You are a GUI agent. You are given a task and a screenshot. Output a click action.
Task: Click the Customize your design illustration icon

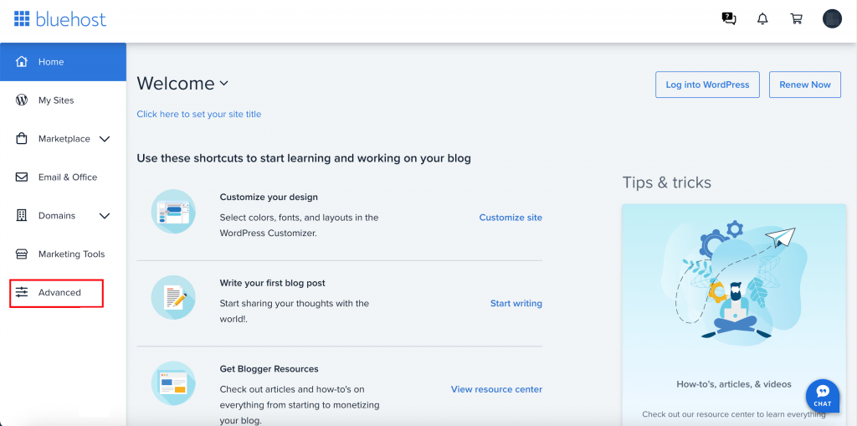click(173, 211)
